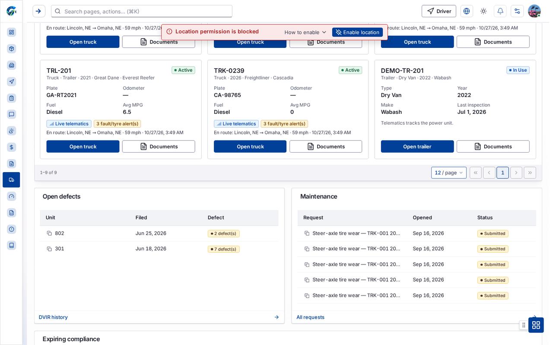This screenshot has width=553, height=345.
Task: Expand the How to enable dropdown
Action: pos(305,32)
